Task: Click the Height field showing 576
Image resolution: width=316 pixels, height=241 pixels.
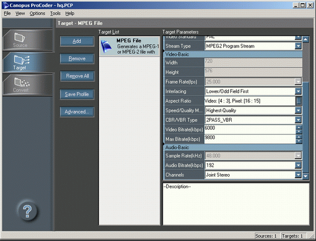Action: pos(253,72)
